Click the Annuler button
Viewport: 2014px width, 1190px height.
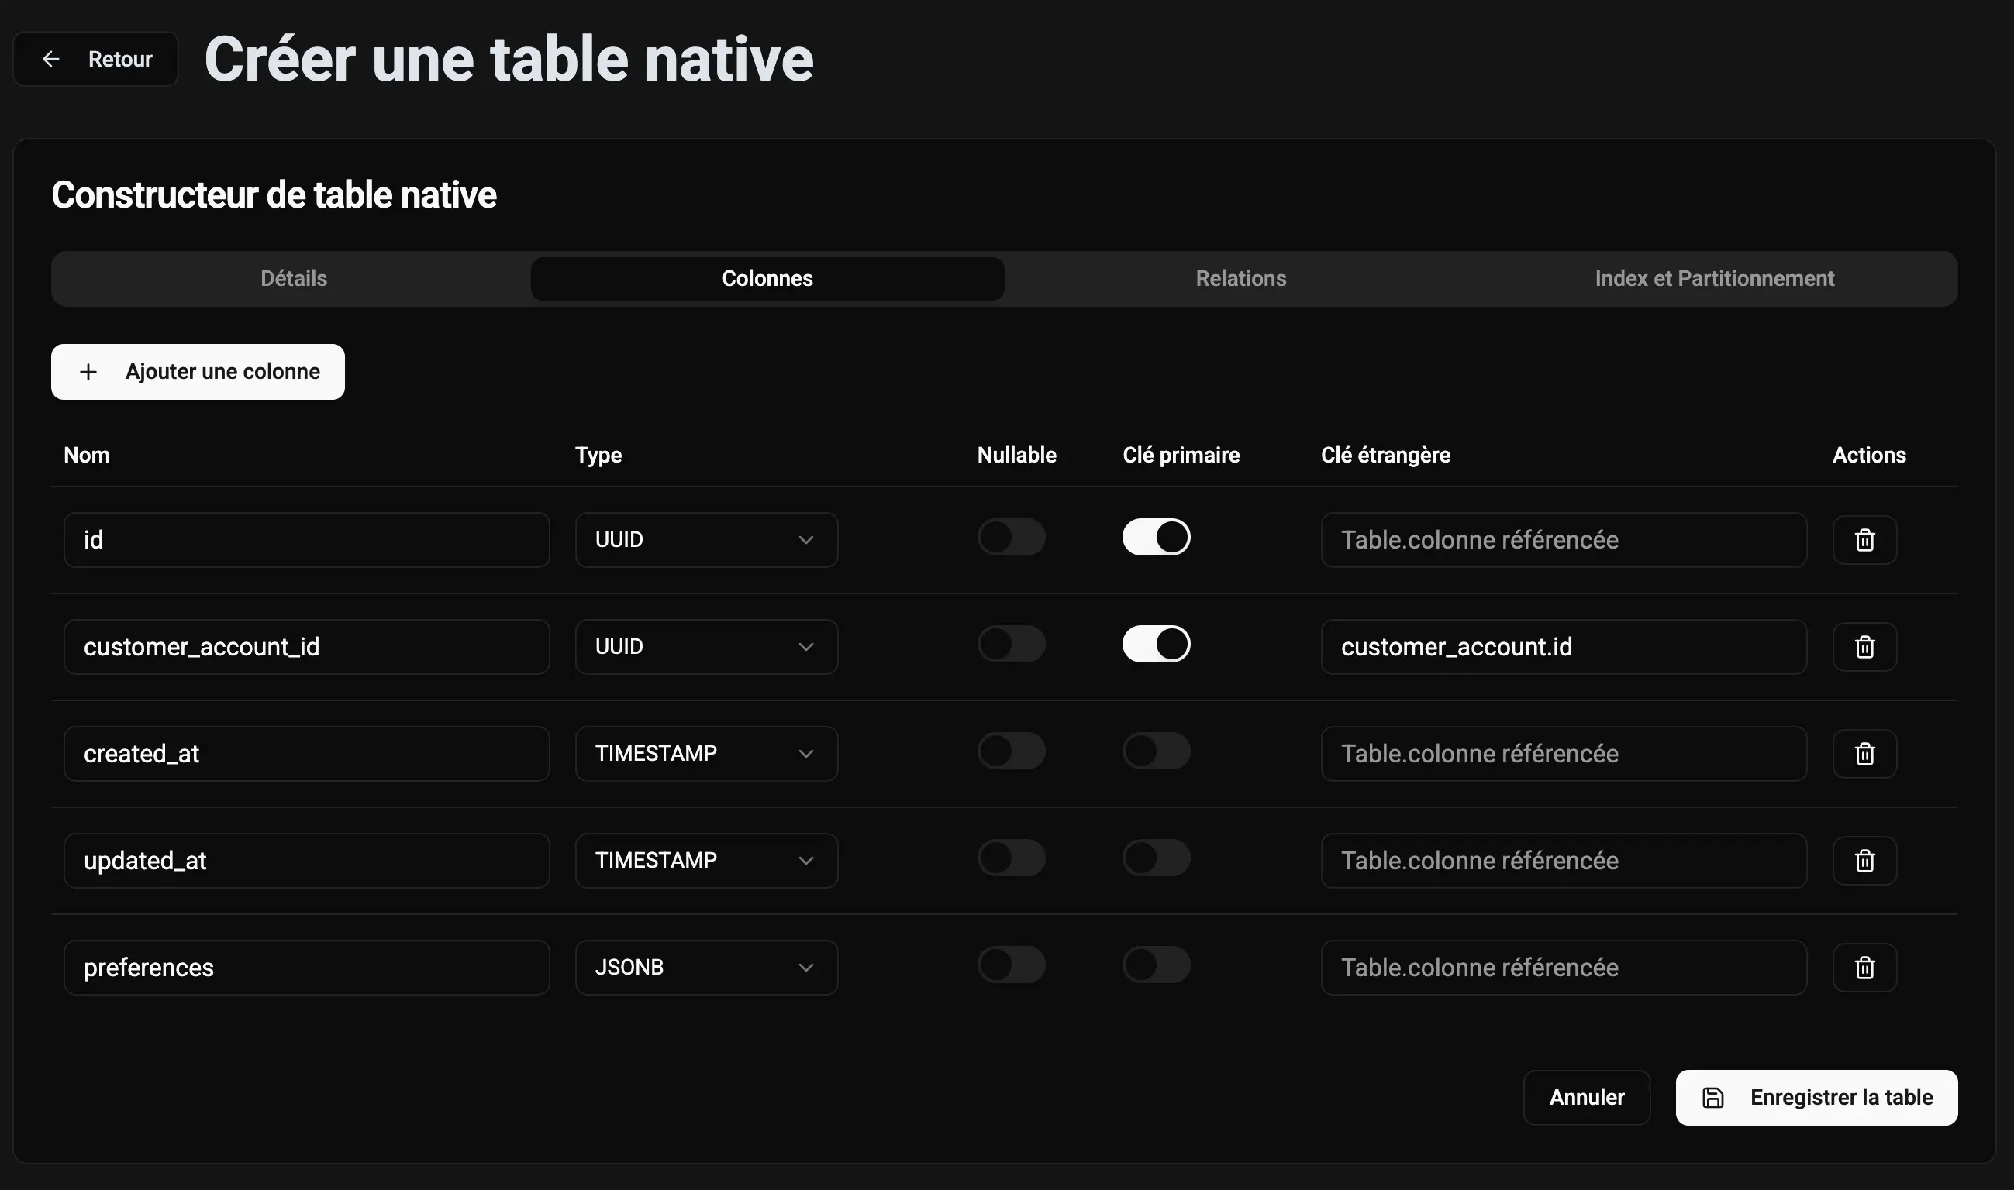click(x=1585, y=1098)
